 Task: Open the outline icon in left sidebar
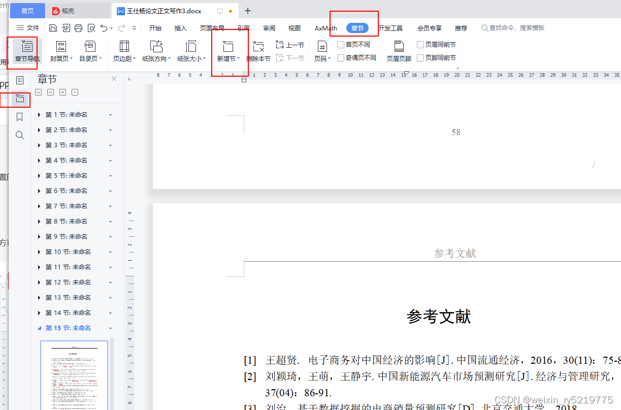(20, 80)
